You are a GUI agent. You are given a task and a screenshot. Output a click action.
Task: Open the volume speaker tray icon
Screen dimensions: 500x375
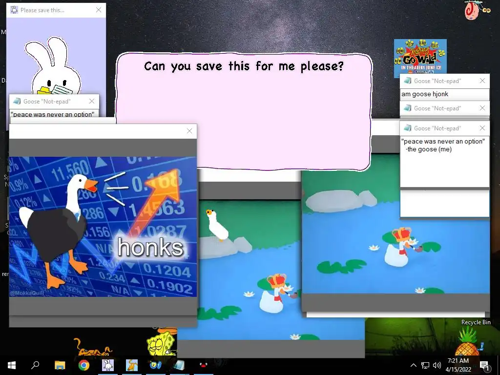437,365
